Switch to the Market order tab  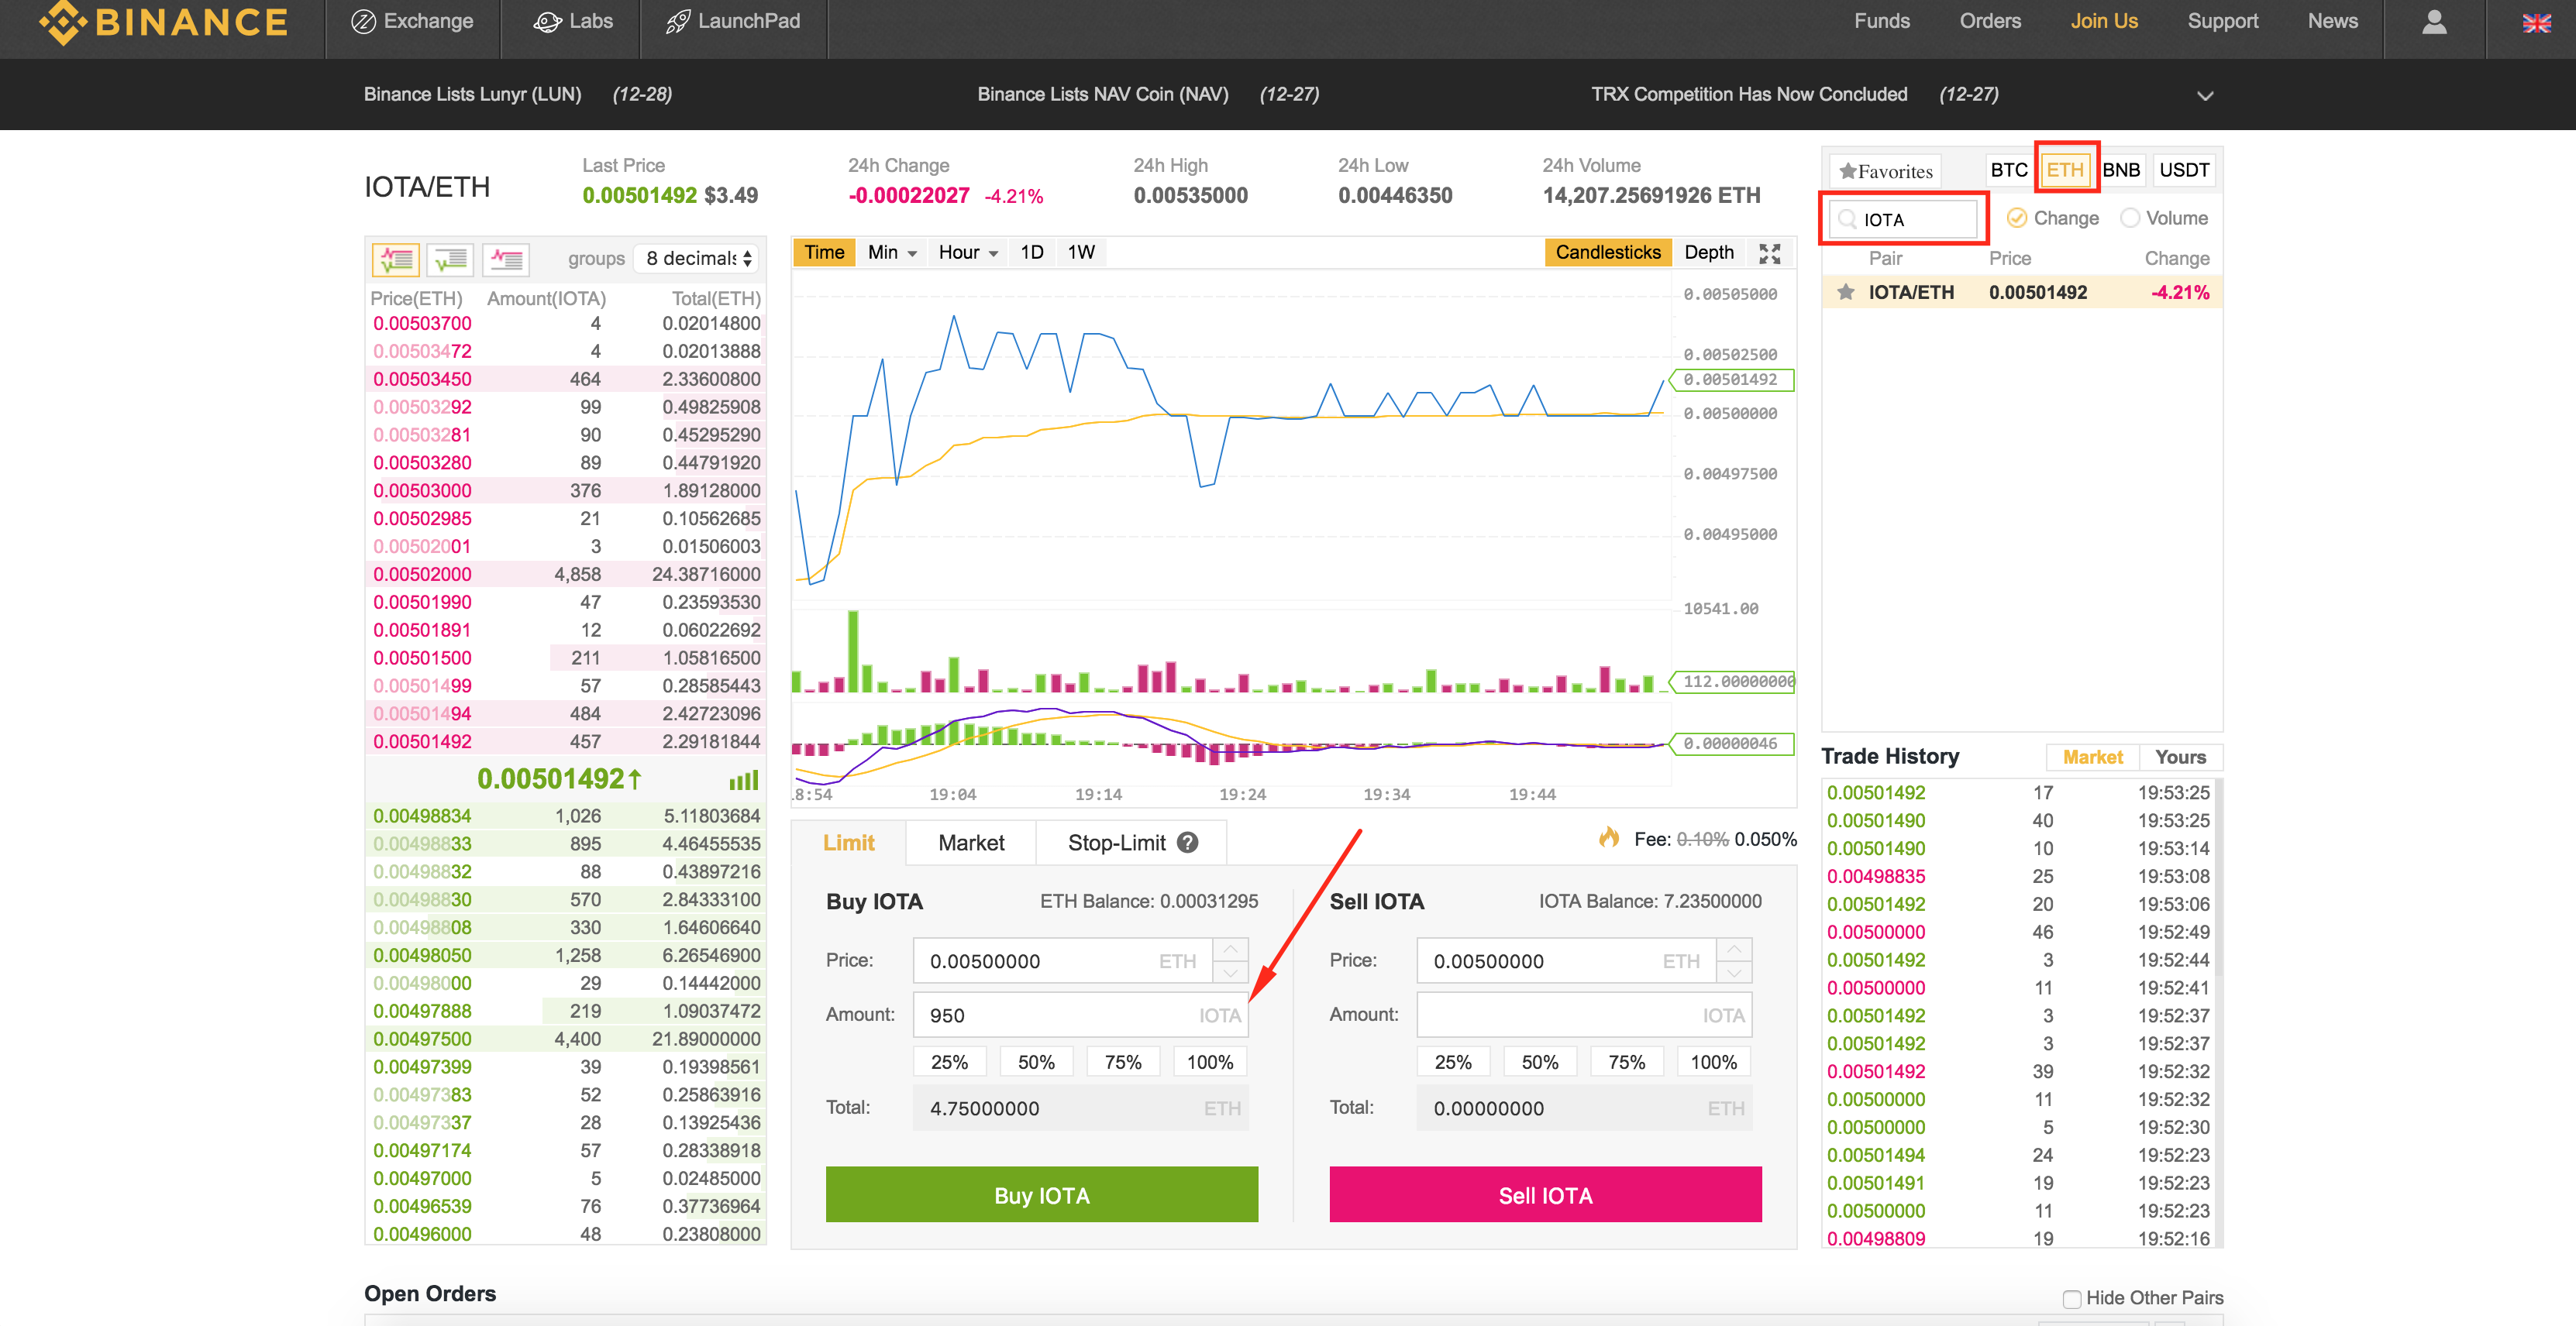pyautogui.click(x=971, y=843)
